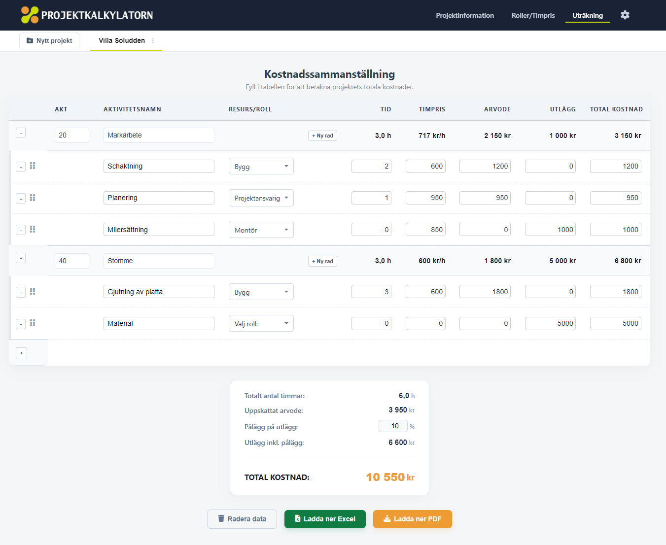Image resolution: width=666 pixels, height=545 pixels.
Task: Remove the Milersättning row with minus button
Action: [21, 230]
